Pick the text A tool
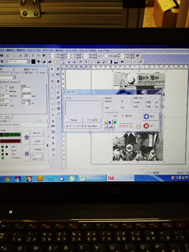The width and height of the screenshot is (189, 252). (53, 121)
